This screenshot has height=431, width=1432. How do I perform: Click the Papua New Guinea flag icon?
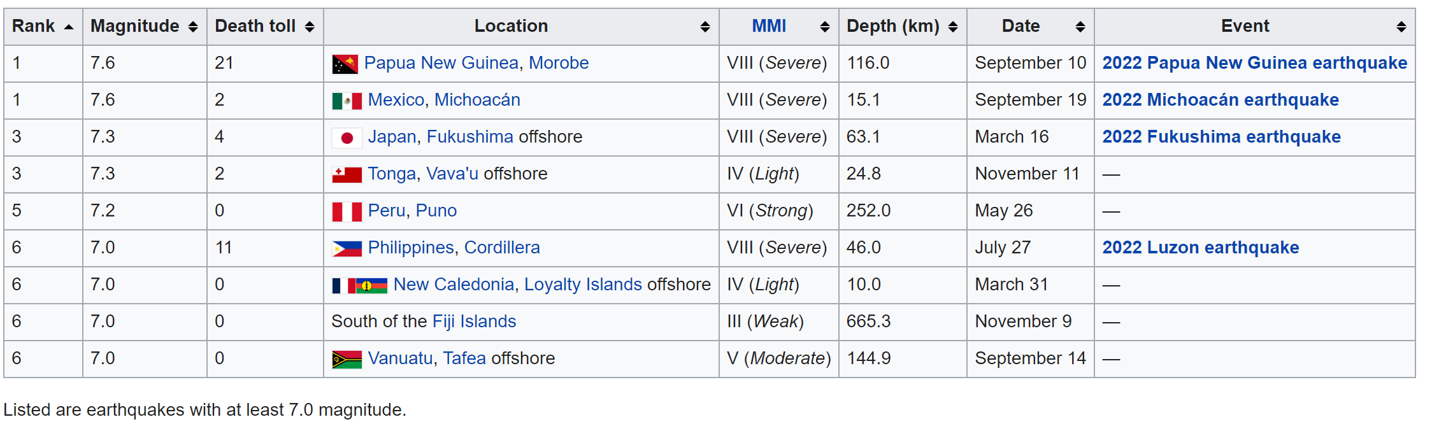coord(345,64)
